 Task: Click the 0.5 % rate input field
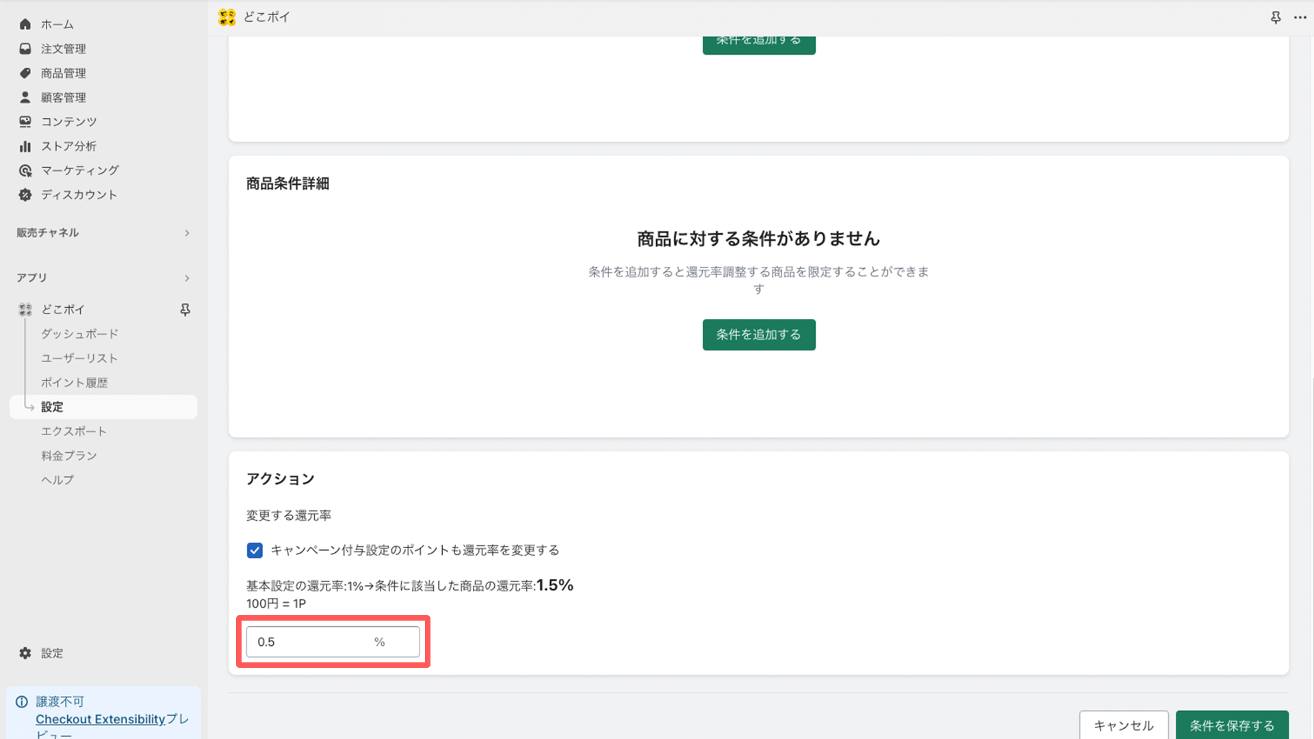[x=333, y=642]
